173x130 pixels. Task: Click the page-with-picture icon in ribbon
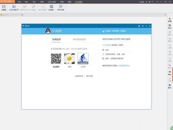pos(43,7)
